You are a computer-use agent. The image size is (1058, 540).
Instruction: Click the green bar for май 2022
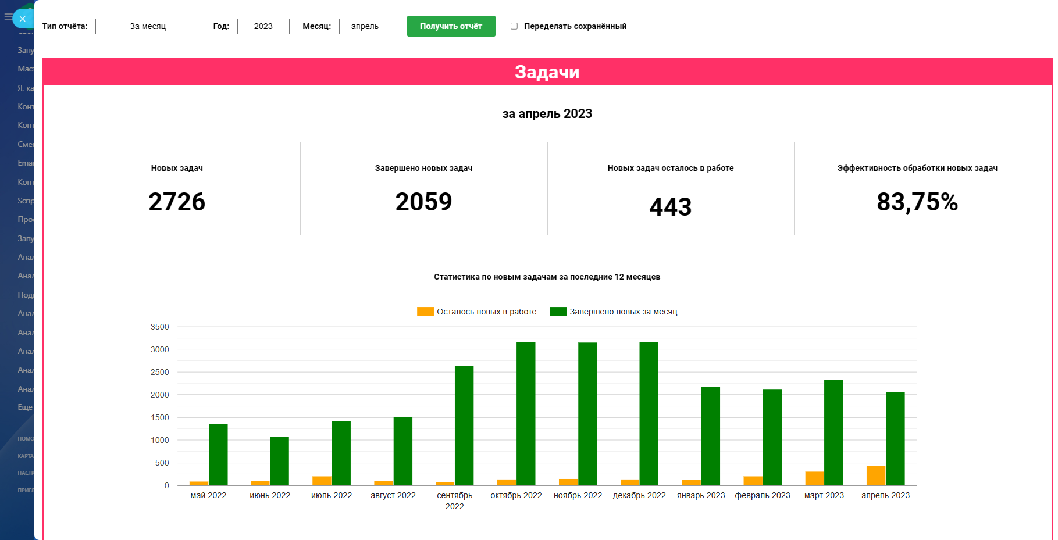coord(218,455)
